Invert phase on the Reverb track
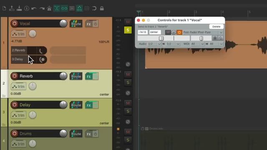The width and height of the screenshot is (267, 150). point(128,93)
